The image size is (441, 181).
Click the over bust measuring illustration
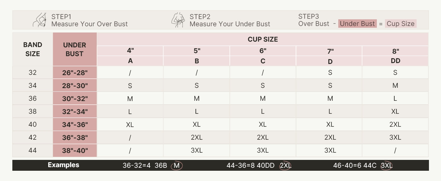tap(39, 20)
